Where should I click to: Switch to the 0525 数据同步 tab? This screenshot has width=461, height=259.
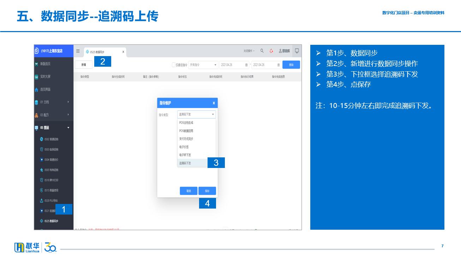pos(105,52)
